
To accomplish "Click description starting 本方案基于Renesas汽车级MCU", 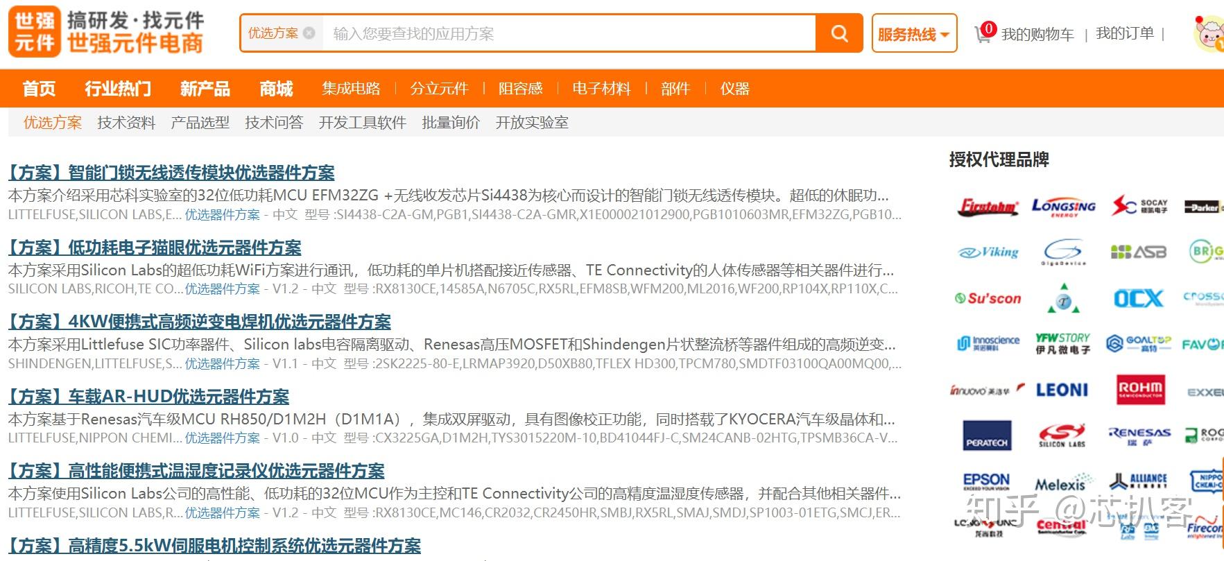I will click(451, 419).
